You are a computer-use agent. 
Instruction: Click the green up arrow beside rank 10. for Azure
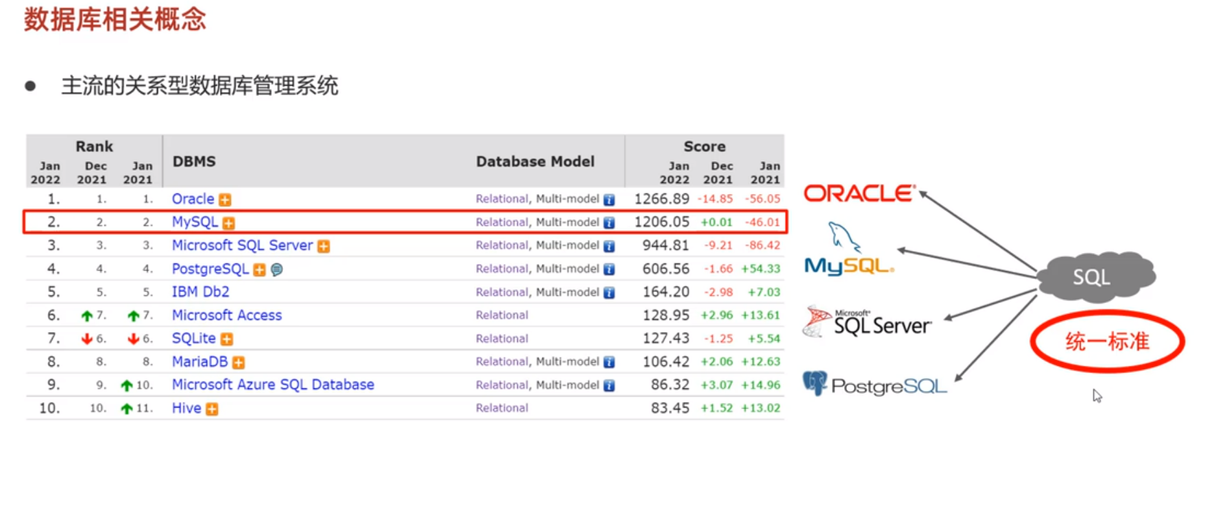tap(127, 386)
